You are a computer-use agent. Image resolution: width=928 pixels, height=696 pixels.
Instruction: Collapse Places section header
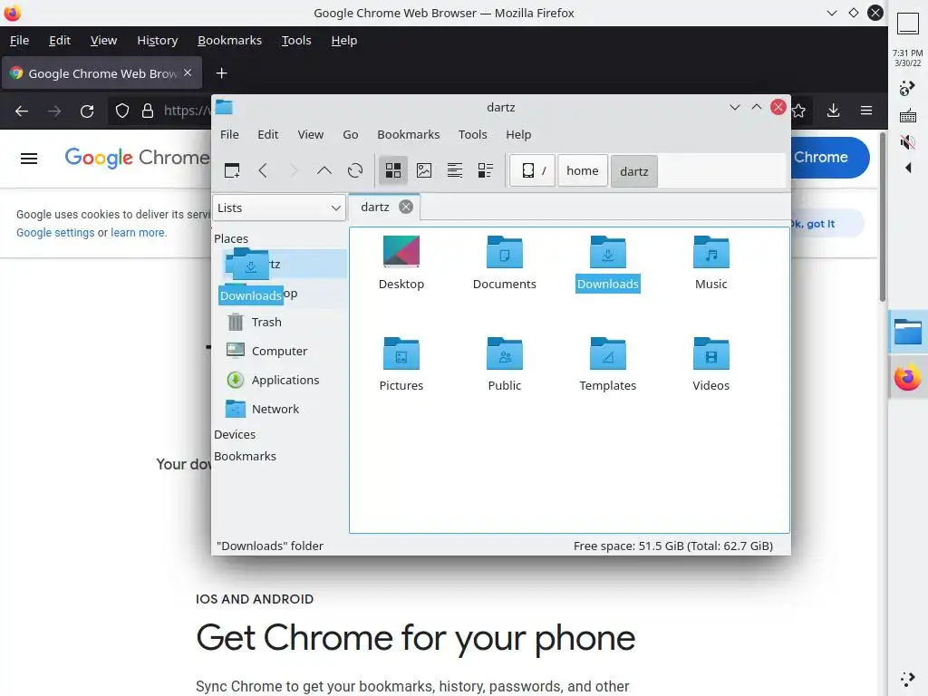(x=231, y=238)
